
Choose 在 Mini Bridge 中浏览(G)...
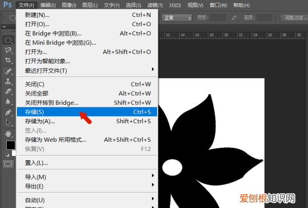click(87, 43)
